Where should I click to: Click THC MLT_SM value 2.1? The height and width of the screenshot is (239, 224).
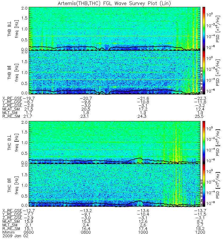pyautogui.click(x=29, y=225)
